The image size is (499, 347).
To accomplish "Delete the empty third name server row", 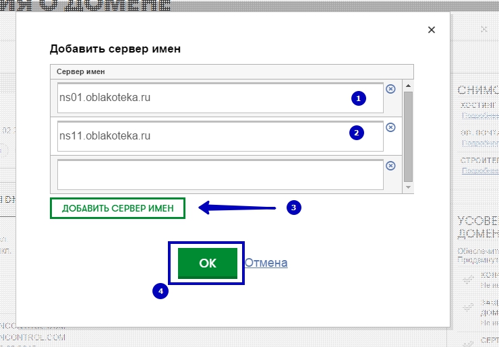I will 390,166.
